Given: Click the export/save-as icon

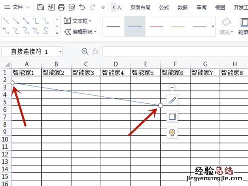Looking at the screenshot, I should [51, 7].
